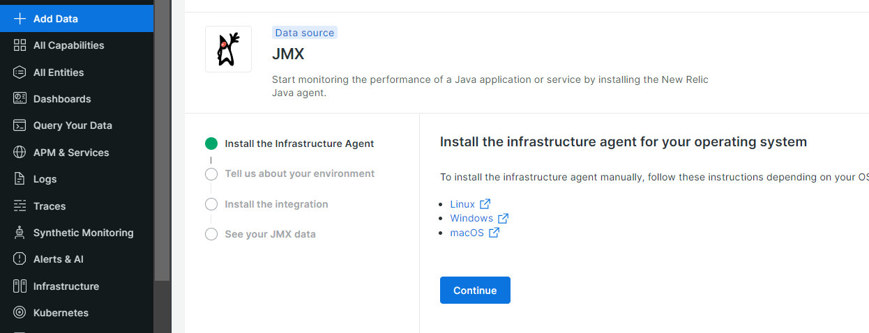
Task: Click the JMX Java Duke logo
Action: coord(228,49)
